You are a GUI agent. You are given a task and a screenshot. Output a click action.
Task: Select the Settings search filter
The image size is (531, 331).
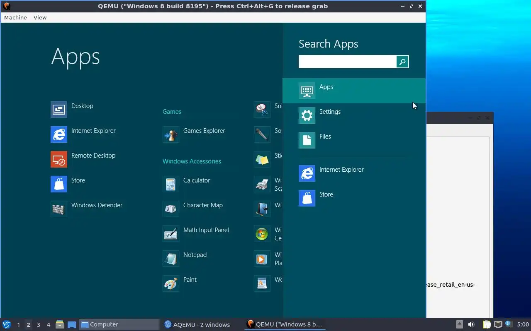point(354,115)
